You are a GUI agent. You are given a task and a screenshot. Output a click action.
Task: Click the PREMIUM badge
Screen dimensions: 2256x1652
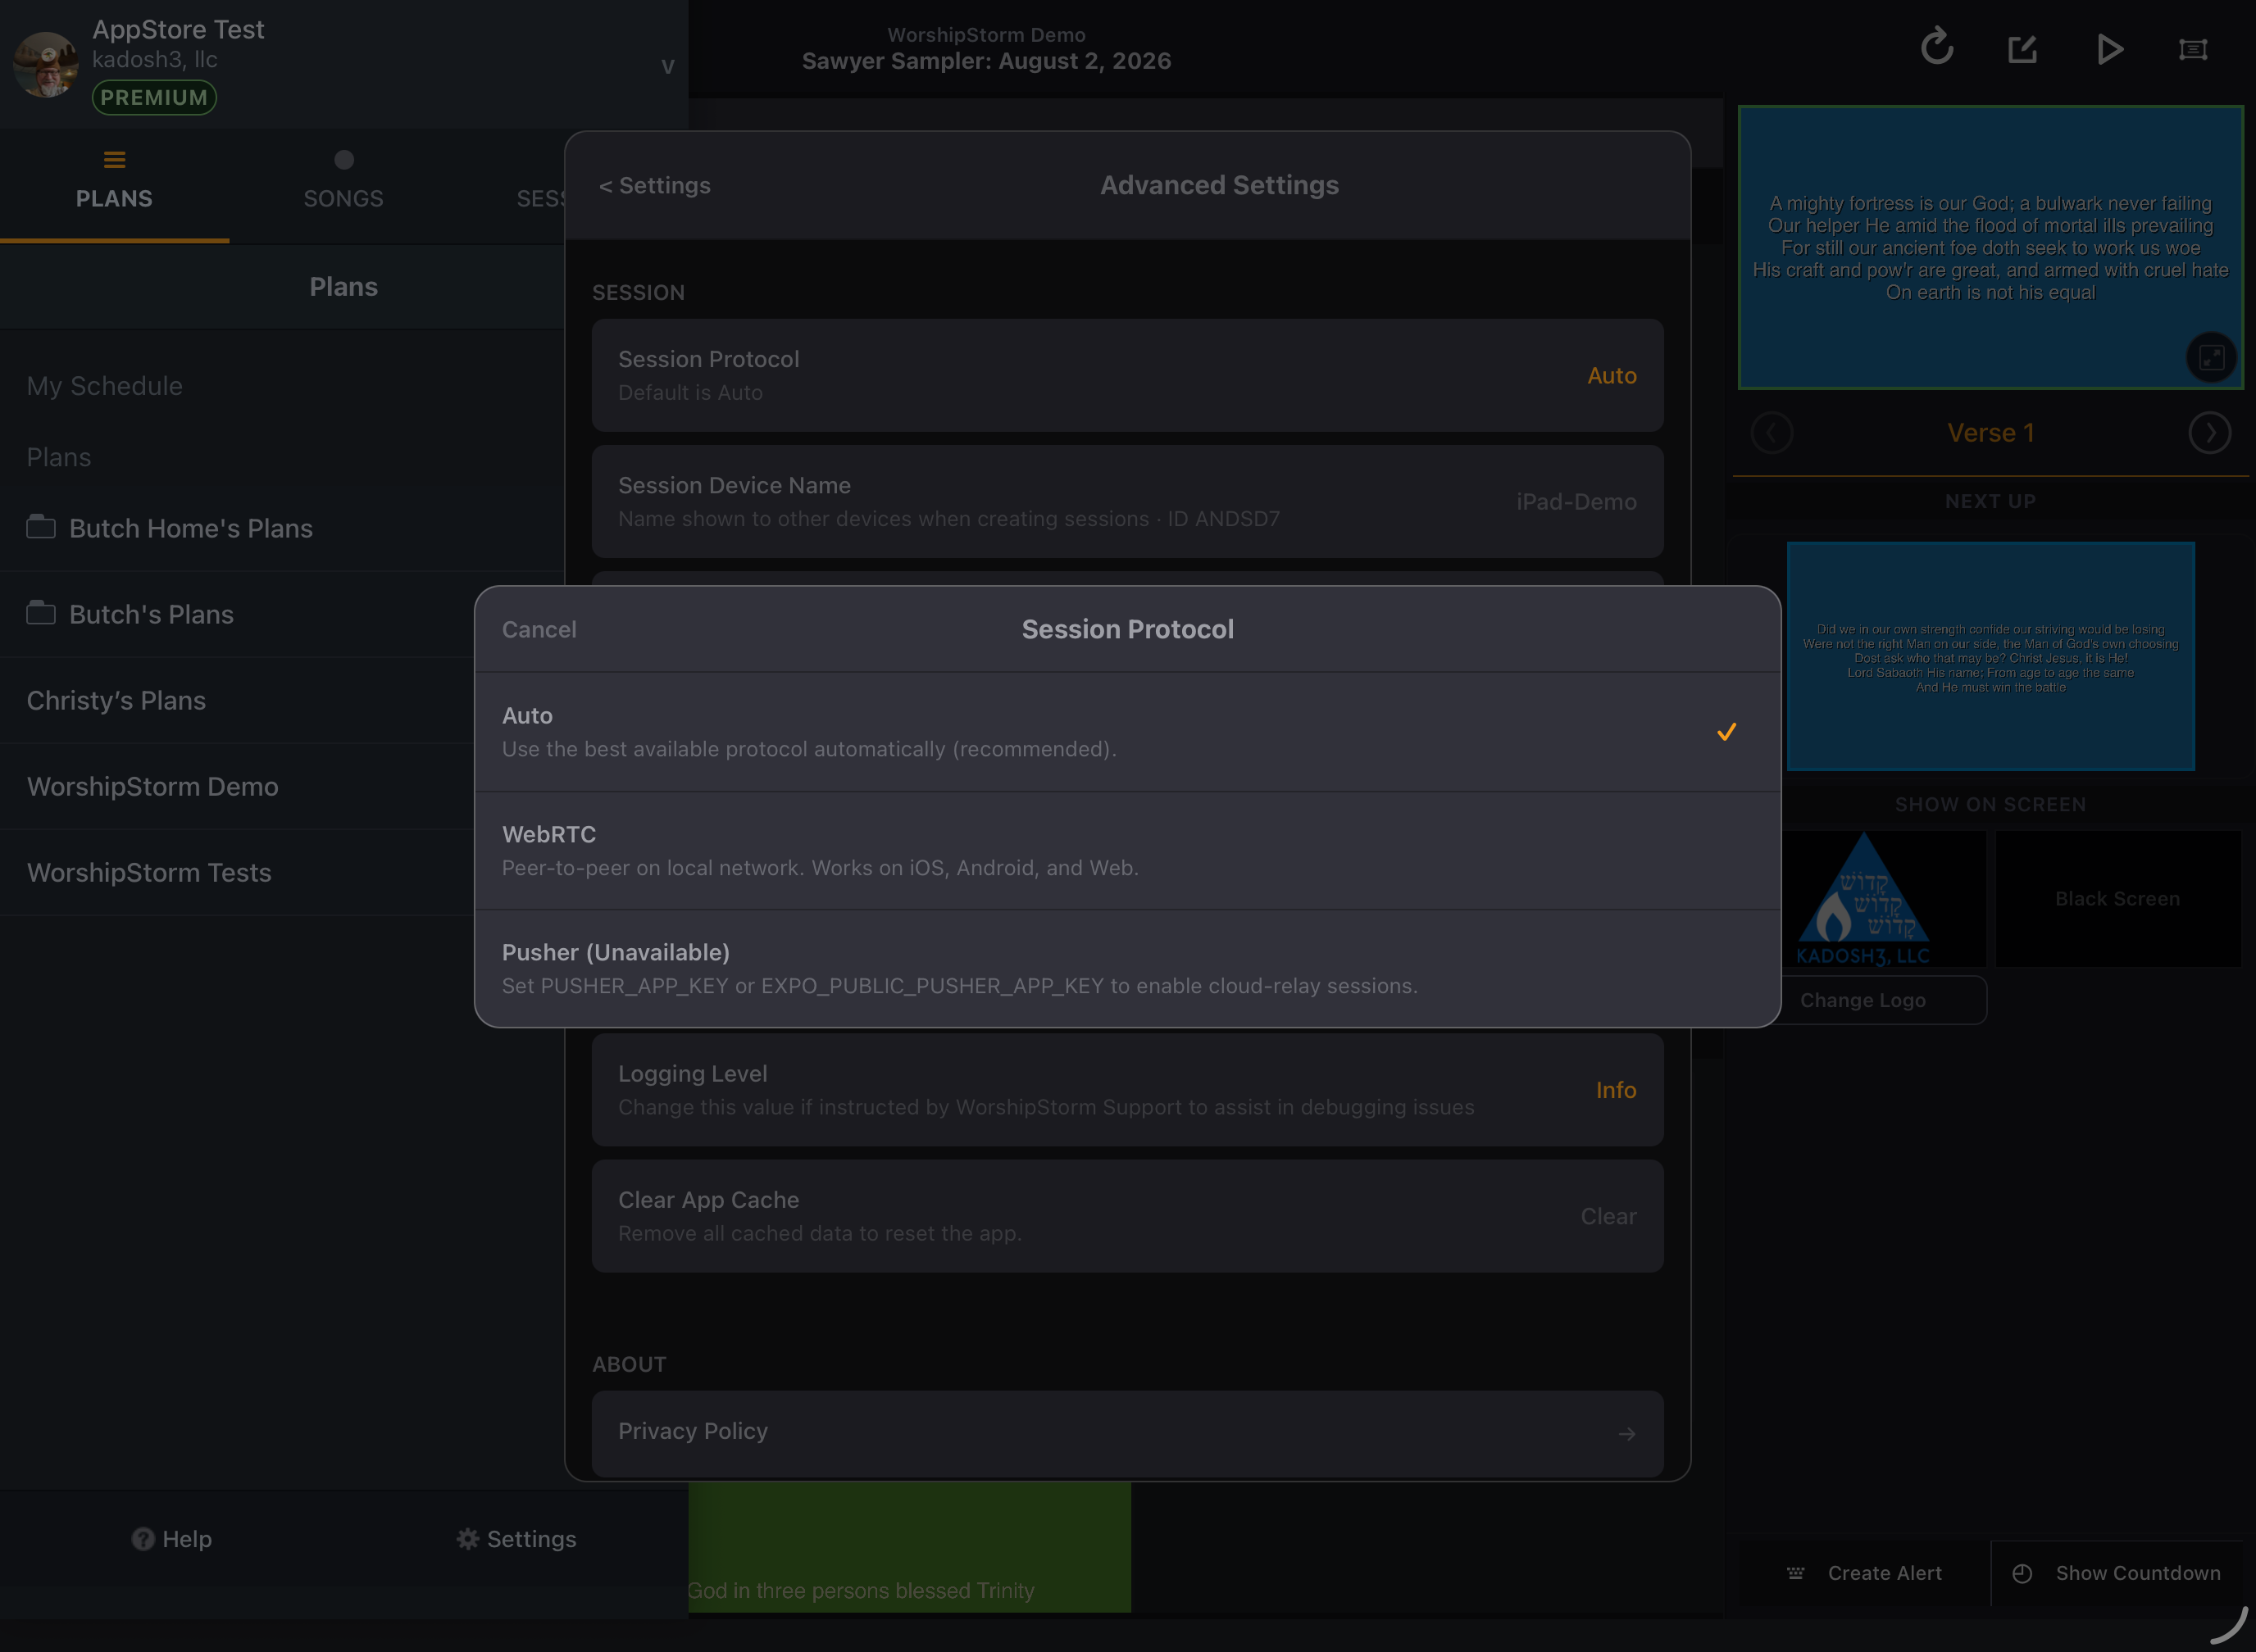154,97
